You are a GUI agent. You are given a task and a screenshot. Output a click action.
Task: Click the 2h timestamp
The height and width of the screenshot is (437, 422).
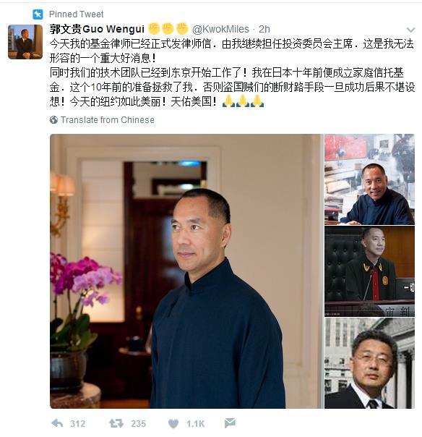coord(264,29)
